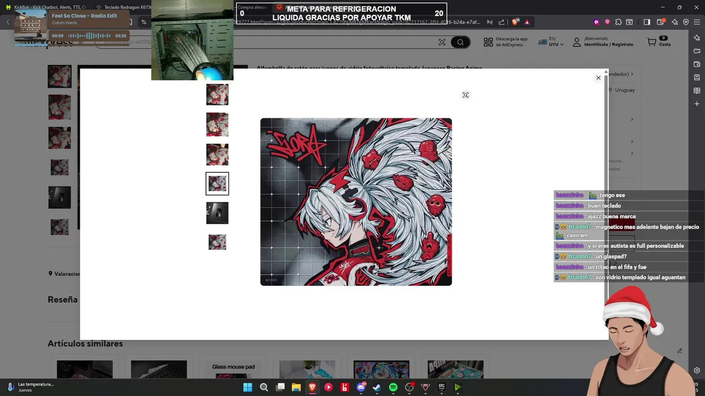Open Spotify from taskbar
This screenshot has width=705, height=396.
tap(393, 387)
